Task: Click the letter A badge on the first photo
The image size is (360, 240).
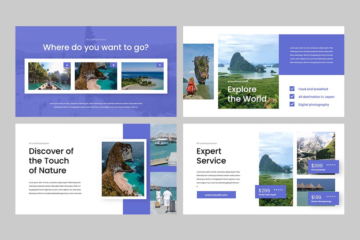Action: 67,65
